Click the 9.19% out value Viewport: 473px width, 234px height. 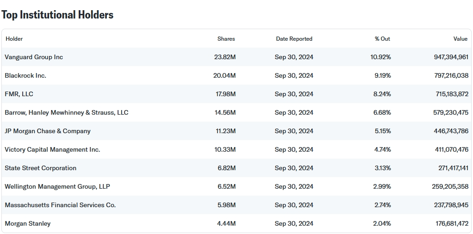(x=382, y=75)
